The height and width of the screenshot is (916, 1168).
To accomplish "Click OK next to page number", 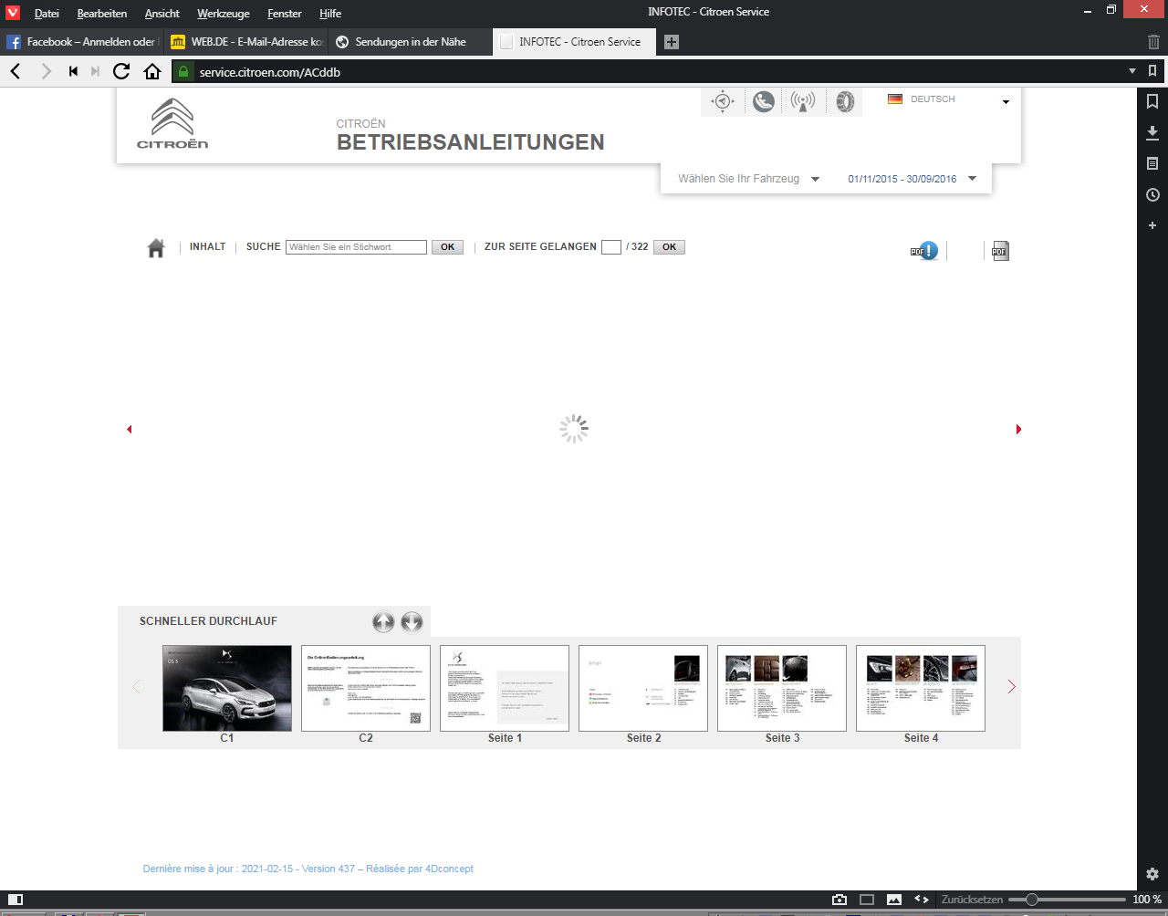I will pyautogui.click(x=669, y=247).
